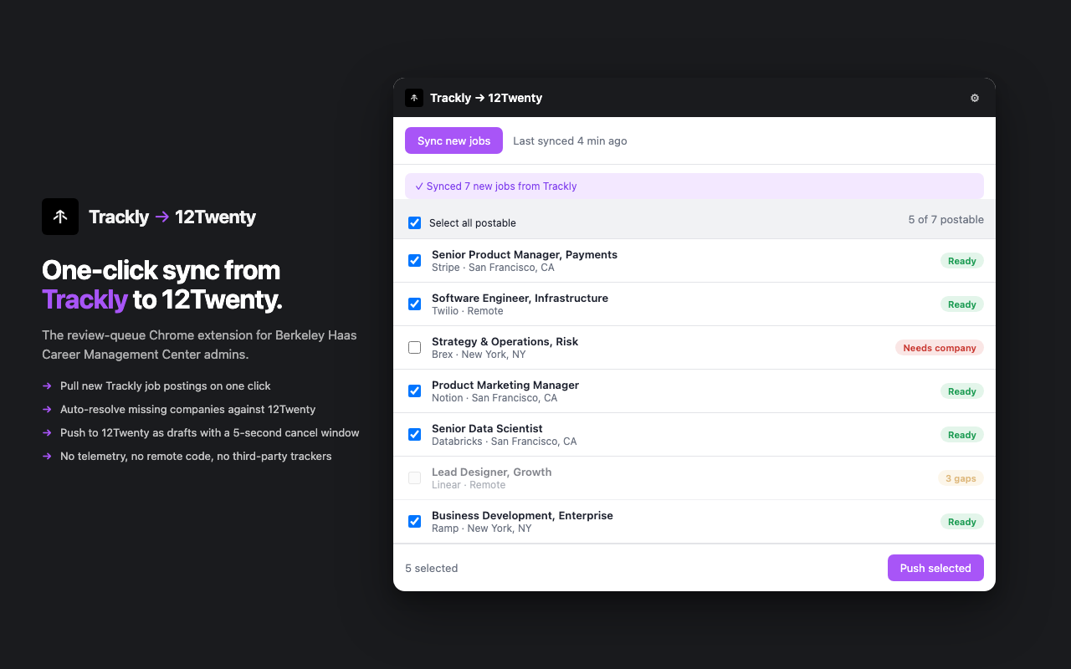Click the large Trackly logo beside the promo title
The image size is (1071, 669).
tap(60, 217)
